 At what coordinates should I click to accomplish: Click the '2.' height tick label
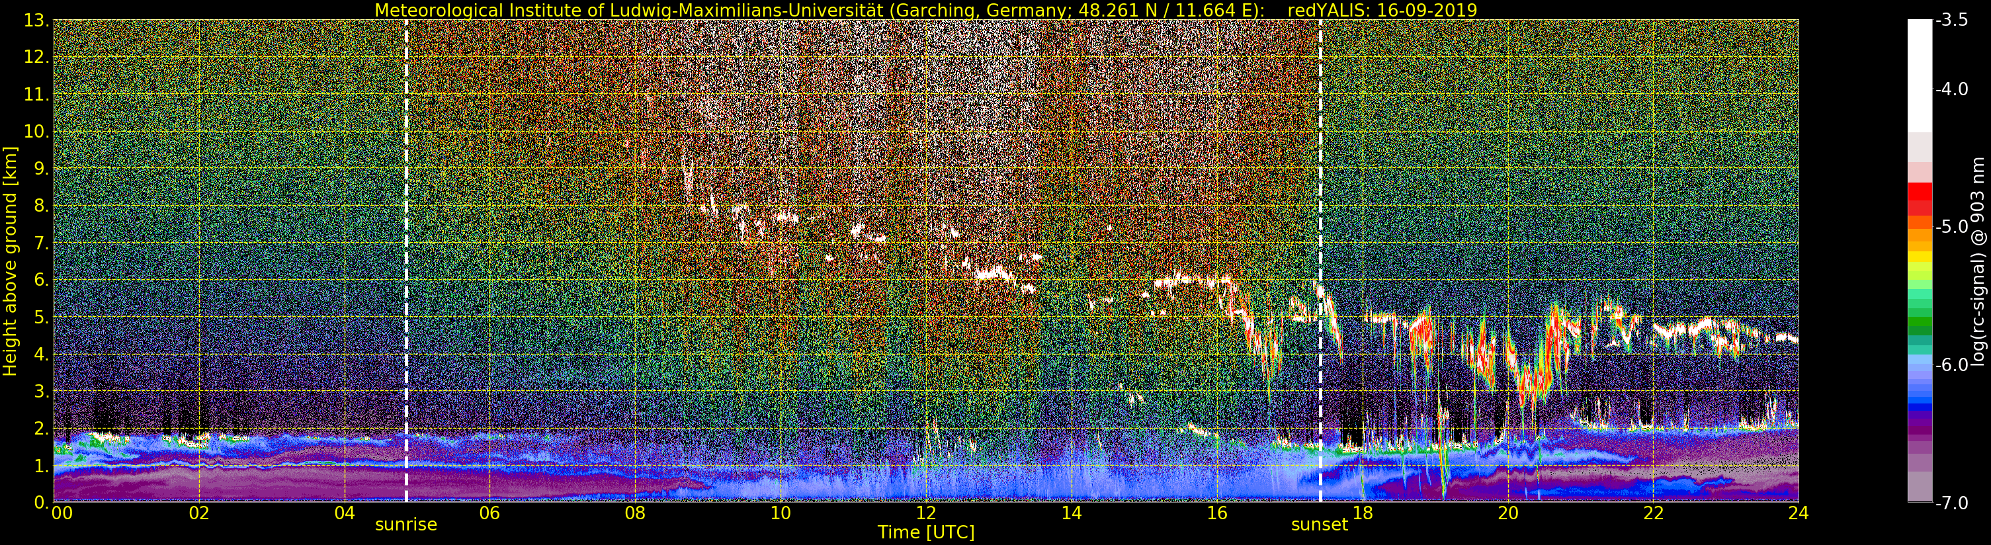tap(42, 429)
